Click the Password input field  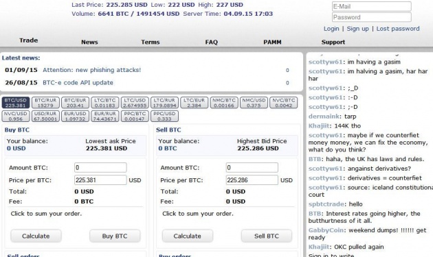click(371, 17)
